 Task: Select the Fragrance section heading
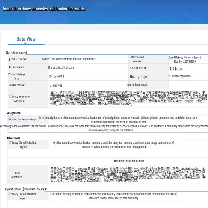14,113
